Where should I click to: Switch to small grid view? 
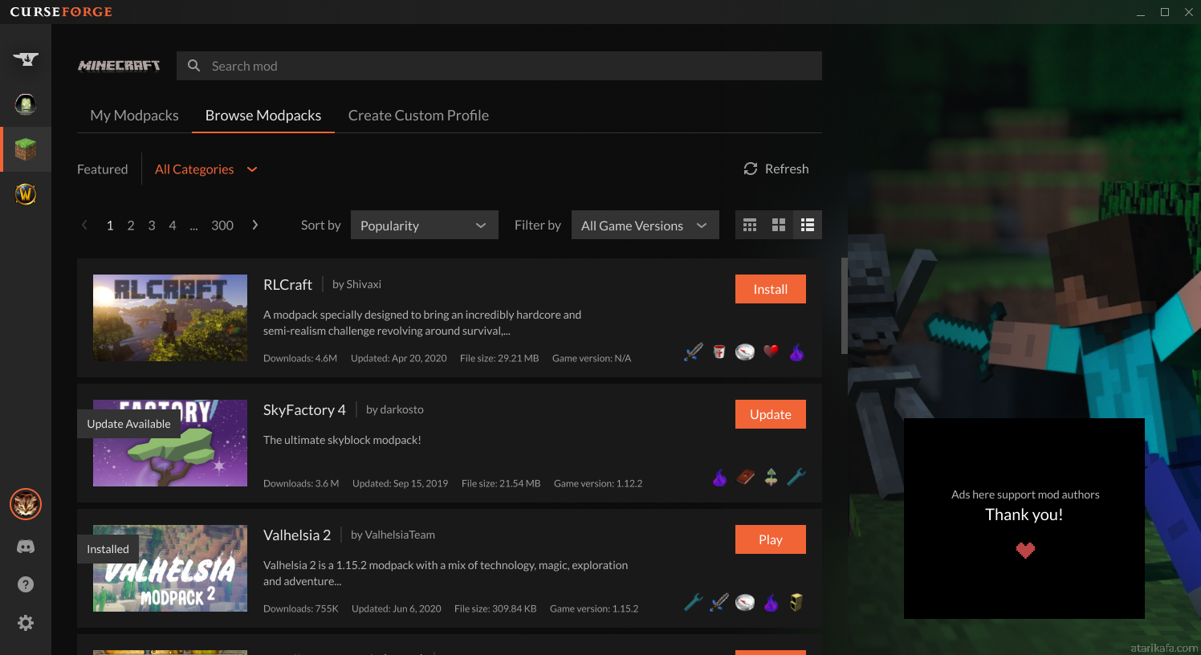[x=750, y=225]
